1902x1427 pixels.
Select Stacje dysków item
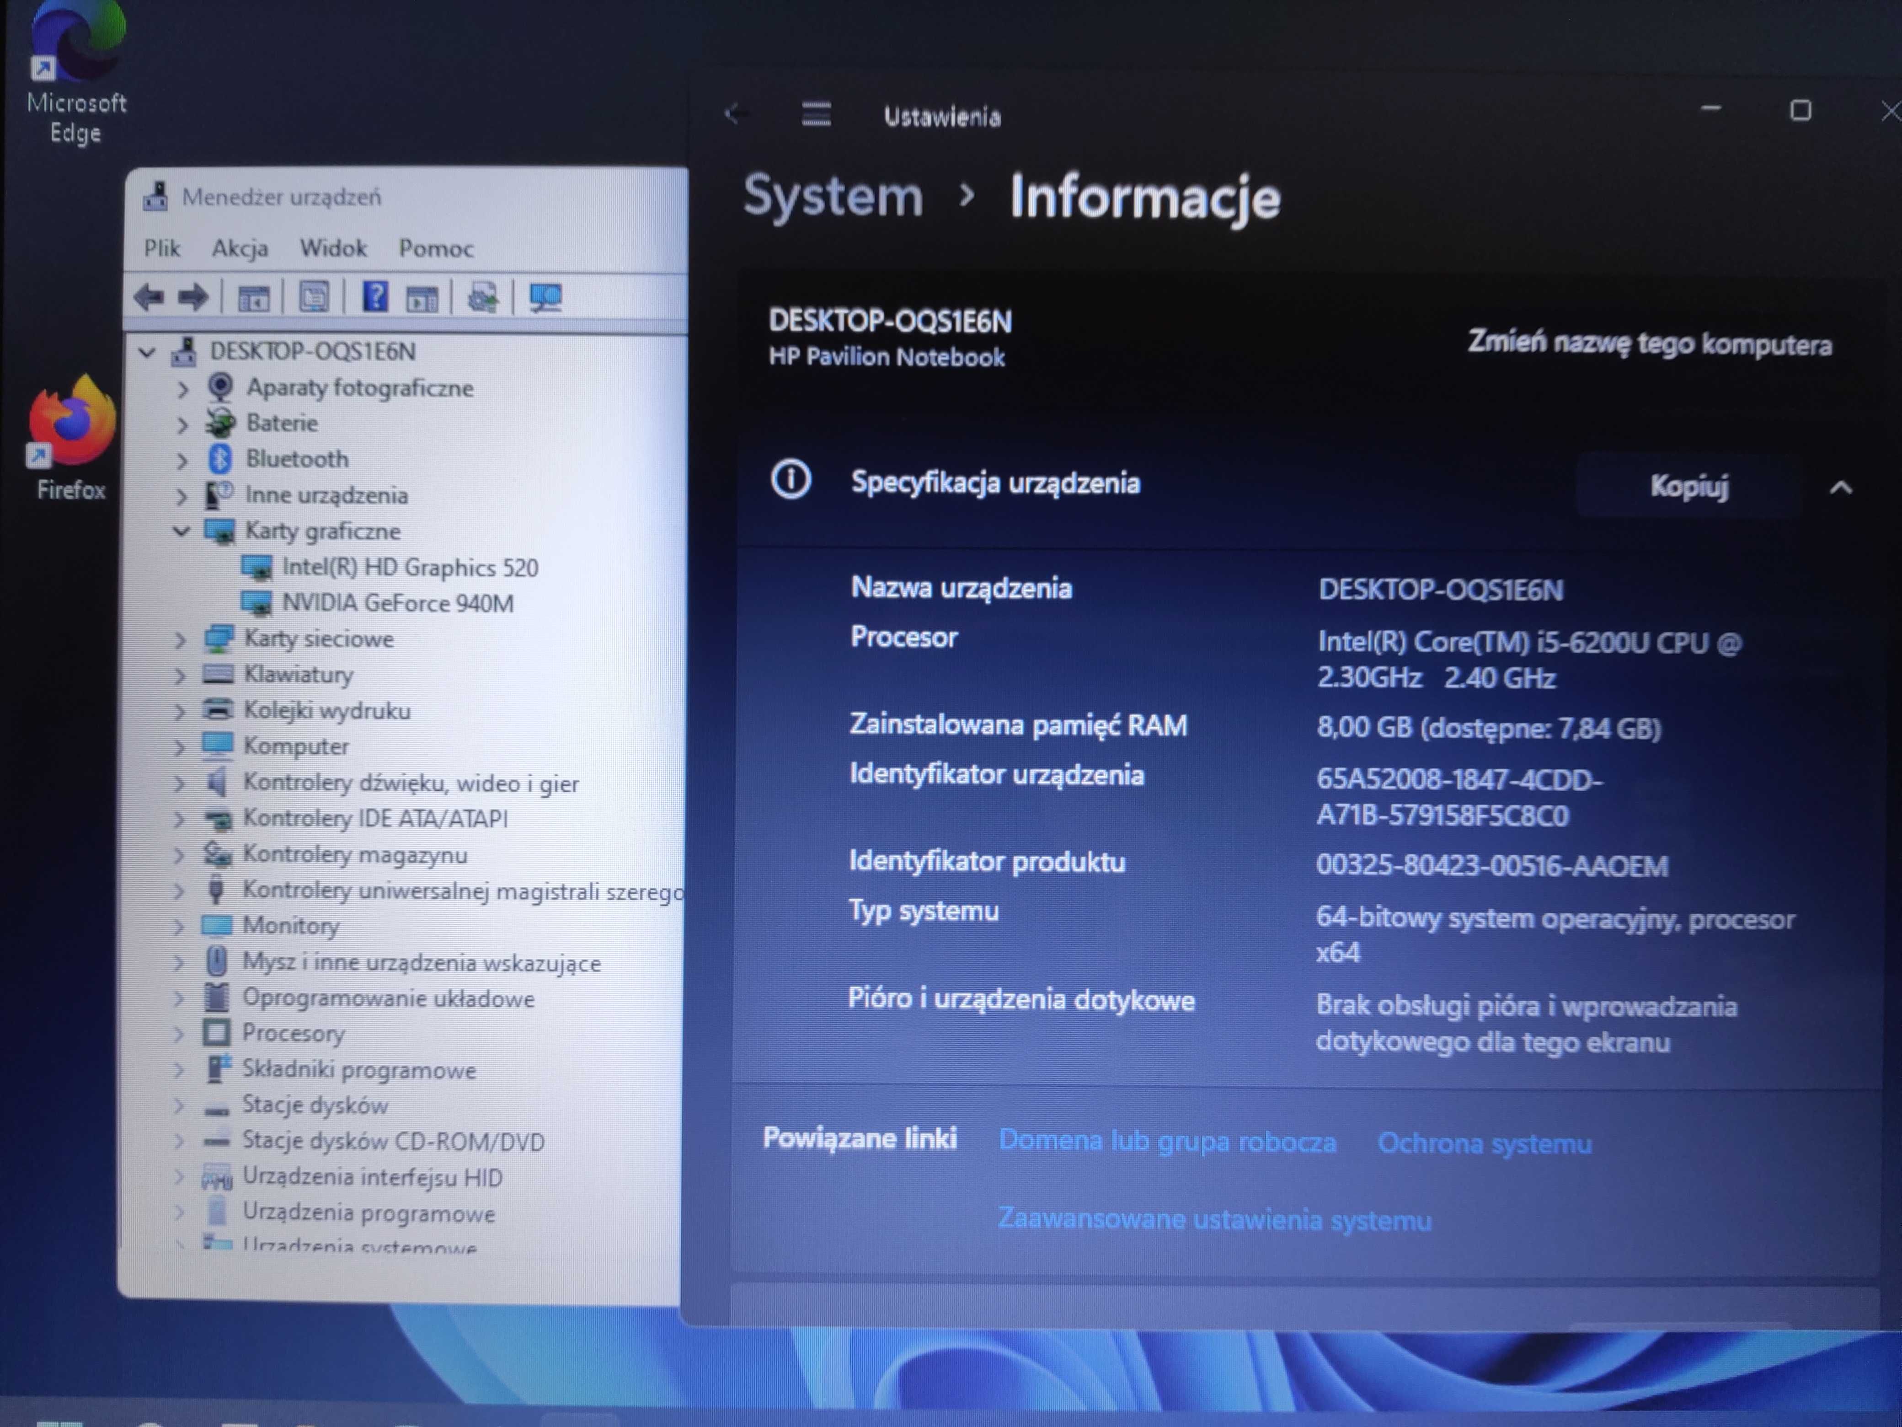pyautogui.click(x=315, y=1105)
